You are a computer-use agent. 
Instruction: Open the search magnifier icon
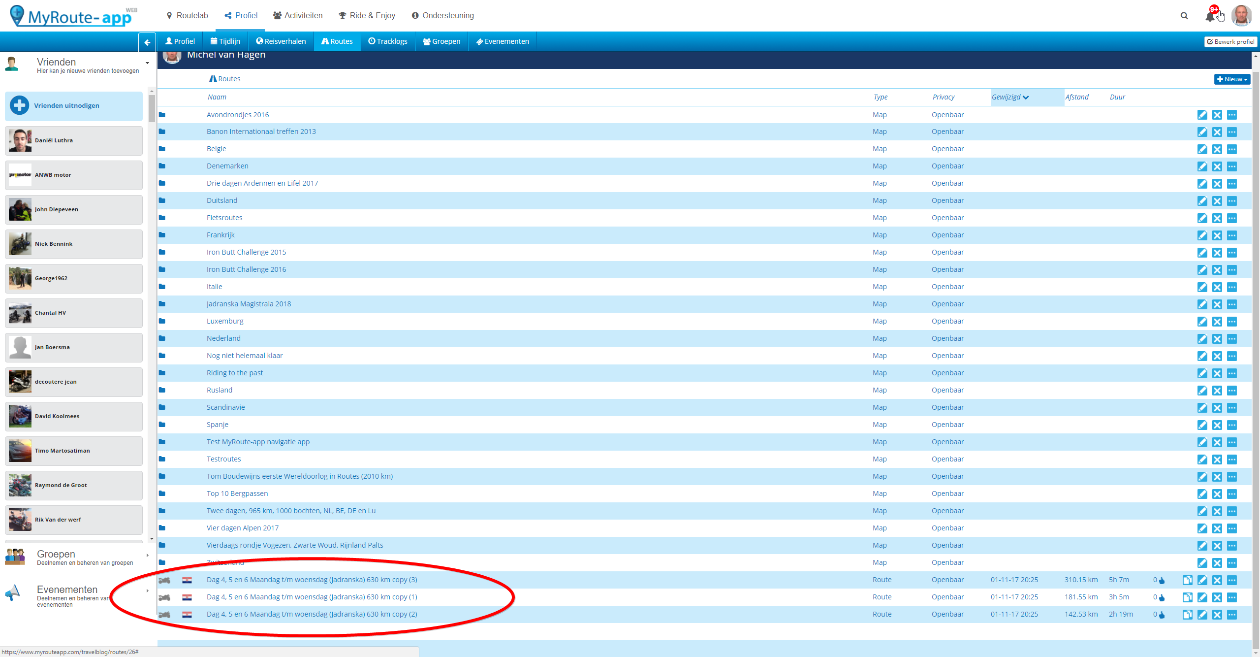(x=1184, y=16)
